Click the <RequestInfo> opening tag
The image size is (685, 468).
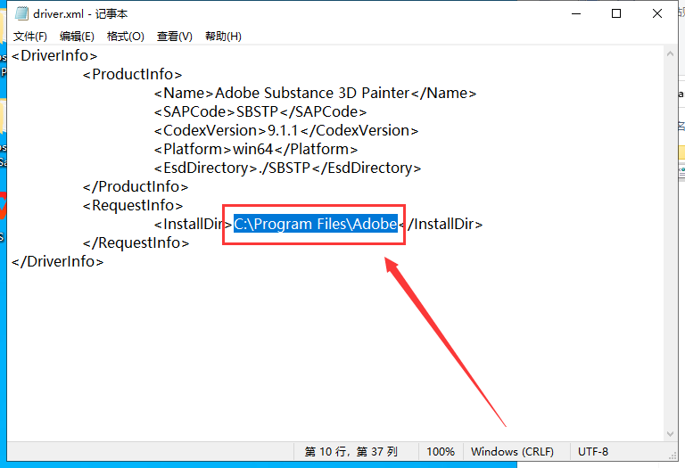[x=133, y=206]
